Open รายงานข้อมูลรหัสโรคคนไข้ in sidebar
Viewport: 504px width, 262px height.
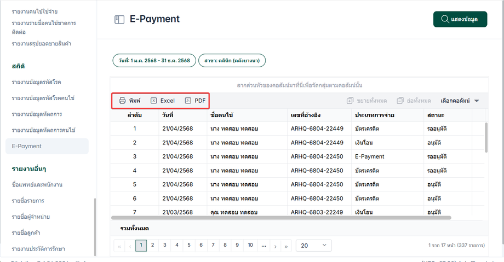(x=43, y=98)
